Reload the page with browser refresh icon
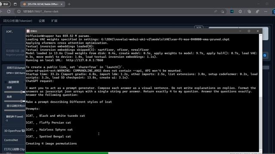 click(x=9, y=12)
